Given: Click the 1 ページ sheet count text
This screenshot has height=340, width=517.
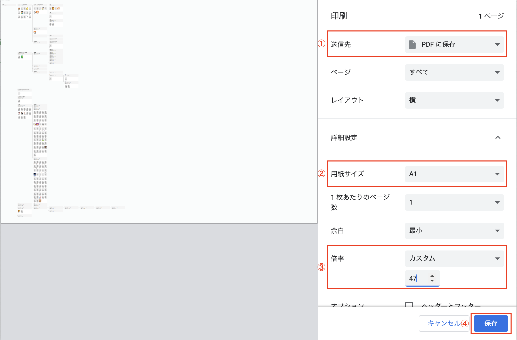Looking at the screenshot, I should 491,16.
